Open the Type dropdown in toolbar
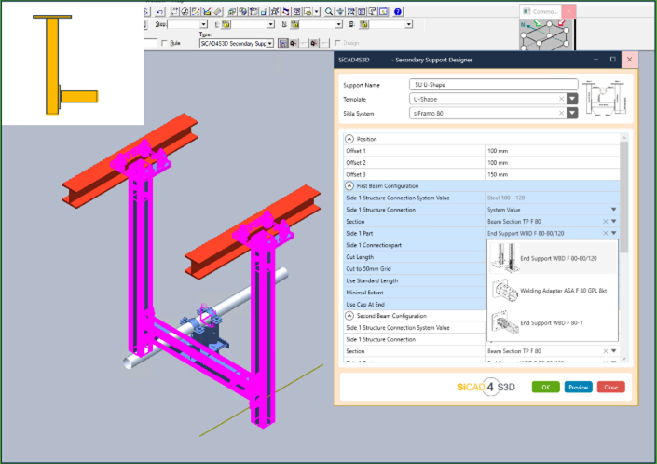Viewport: 657px width, 464px height. tap(273, 43)
